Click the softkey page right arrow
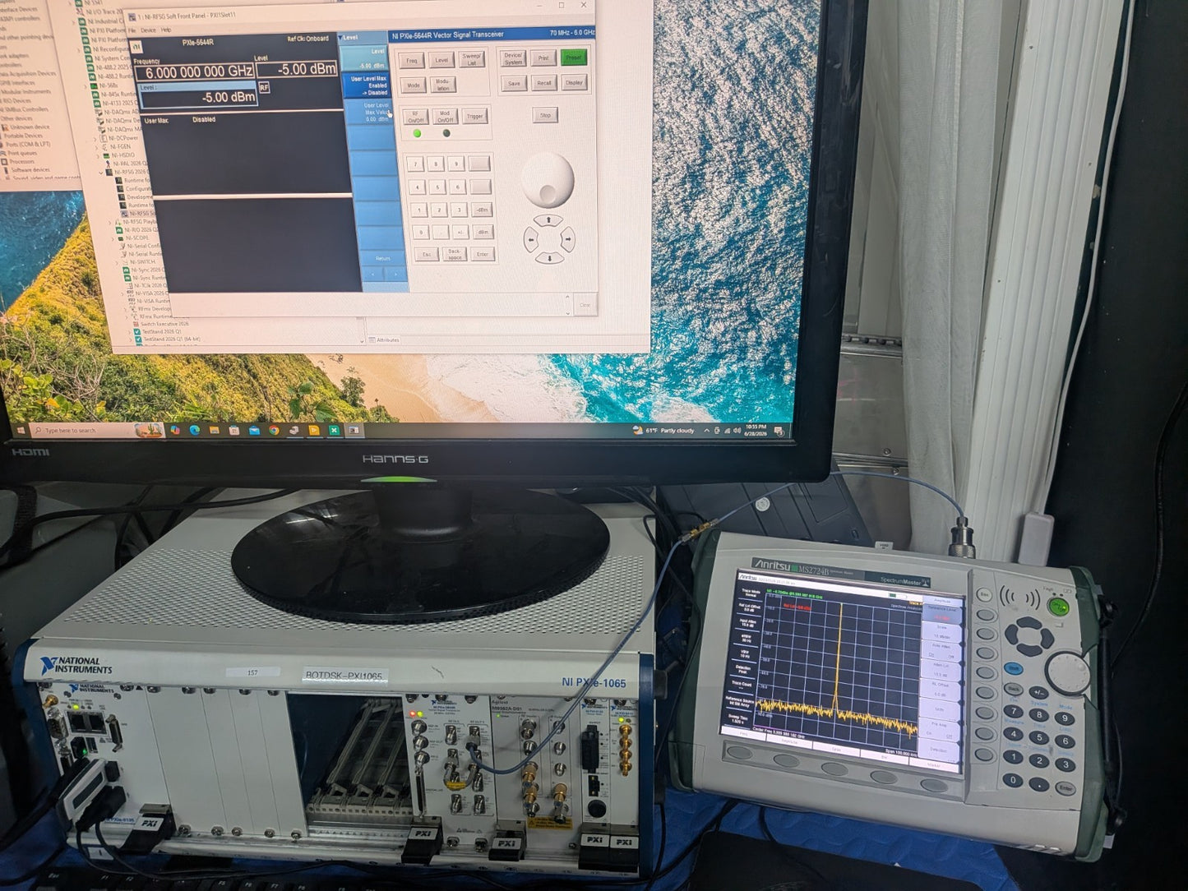 tap(396, 274)
